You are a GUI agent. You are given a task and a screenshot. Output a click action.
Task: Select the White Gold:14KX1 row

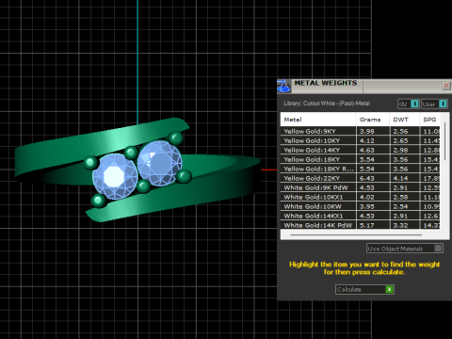(361, 216)
